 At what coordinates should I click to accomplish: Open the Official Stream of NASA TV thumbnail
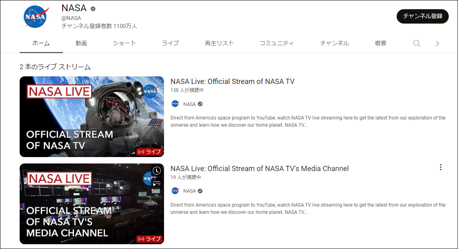point(92,116)
